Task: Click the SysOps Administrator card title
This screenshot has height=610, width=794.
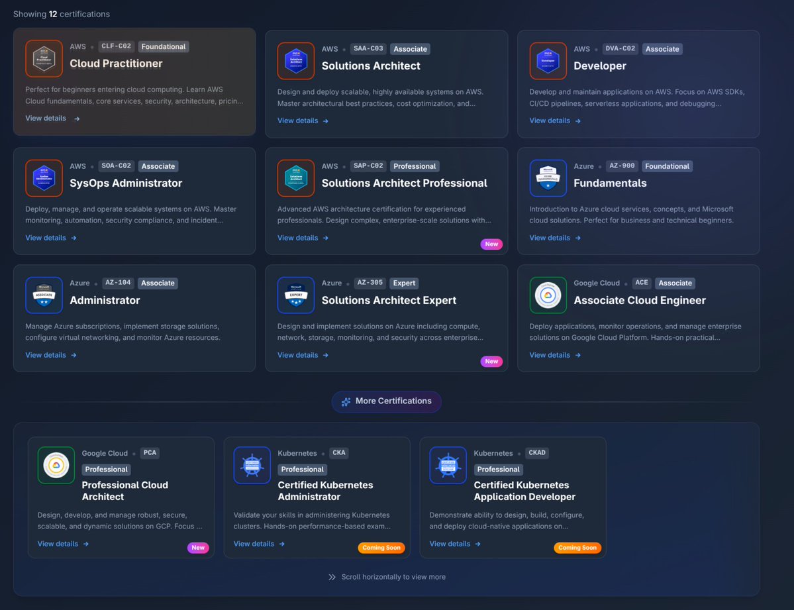Action: [126, 183]
